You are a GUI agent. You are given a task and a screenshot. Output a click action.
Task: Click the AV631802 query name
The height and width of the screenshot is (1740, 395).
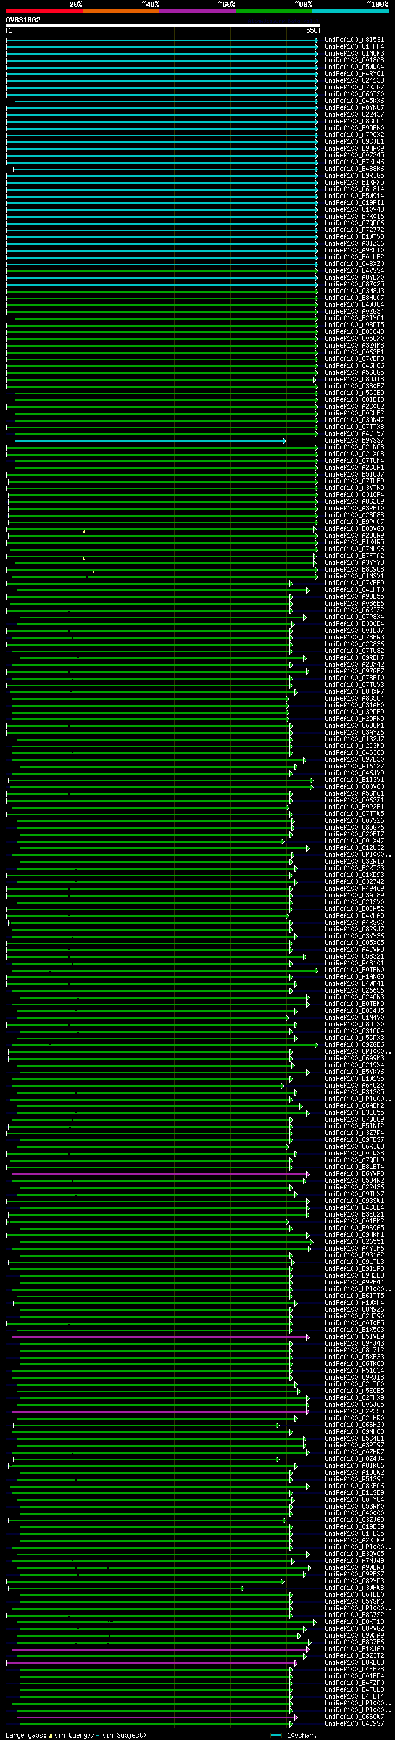[x=23, y=20]
